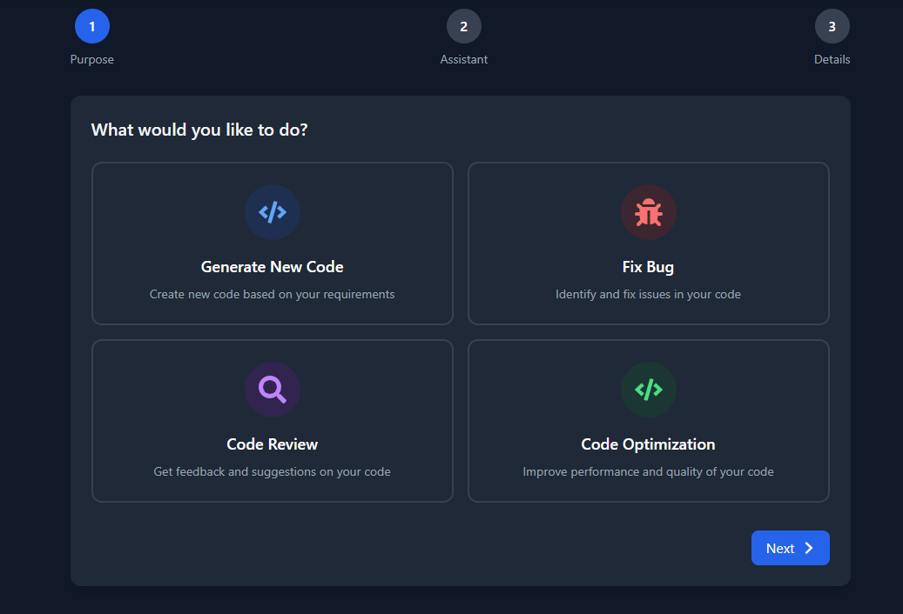The image size is (903, 614).
Task: Choose the Code Optimization title
Action: pyautogui.click(x=649, y=444)
